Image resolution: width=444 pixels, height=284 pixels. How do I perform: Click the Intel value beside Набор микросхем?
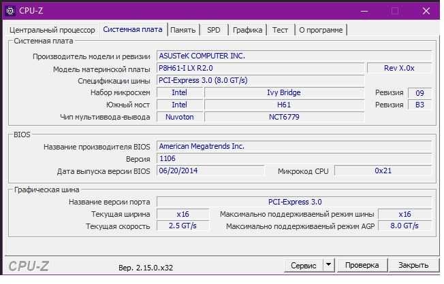coord(180,92)
